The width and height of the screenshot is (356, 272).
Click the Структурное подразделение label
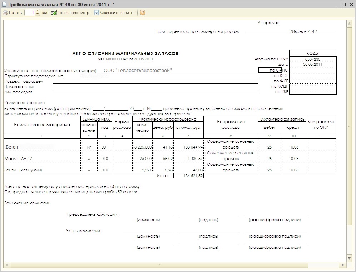34,76
